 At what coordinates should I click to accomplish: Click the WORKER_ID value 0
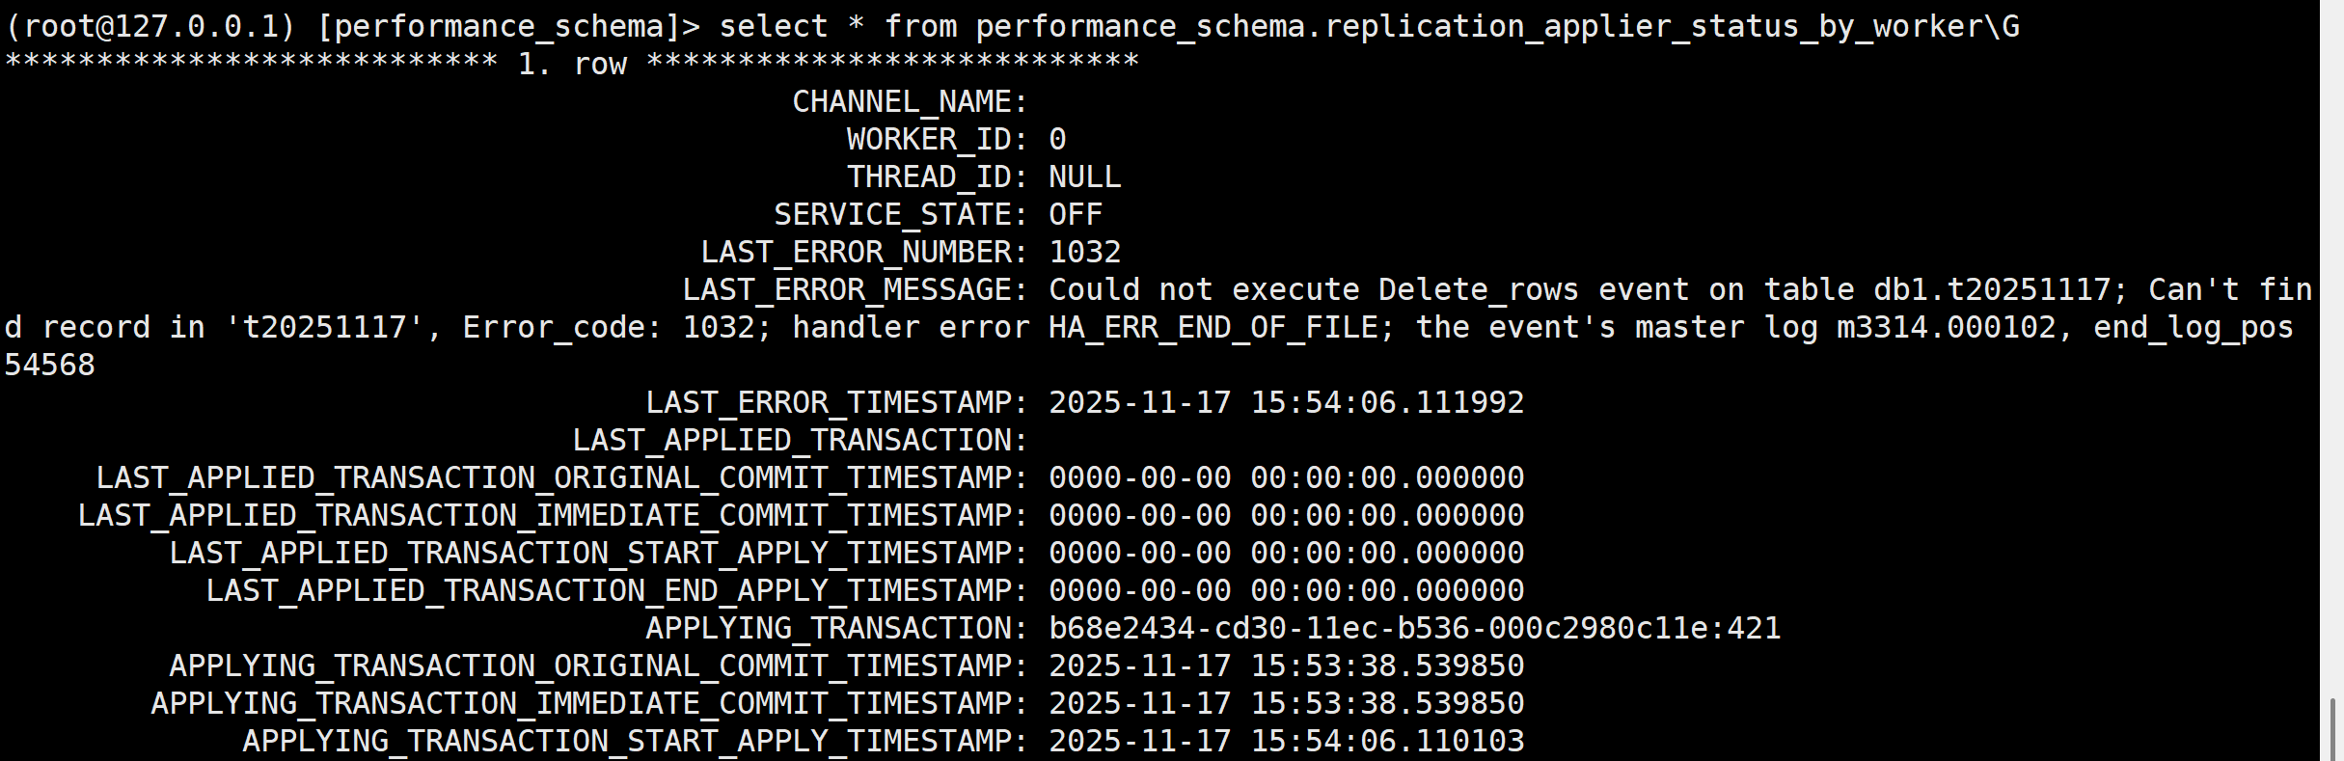pyautogui.click(x=1057, y=139)
